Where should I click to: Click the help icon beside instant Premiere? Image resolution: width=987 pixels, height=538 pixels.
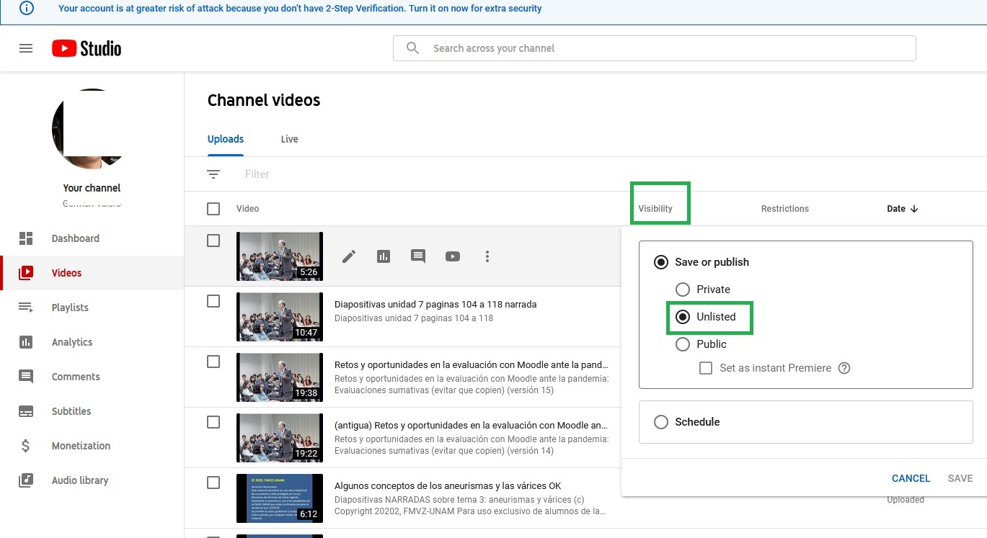[x=844, y=368]
